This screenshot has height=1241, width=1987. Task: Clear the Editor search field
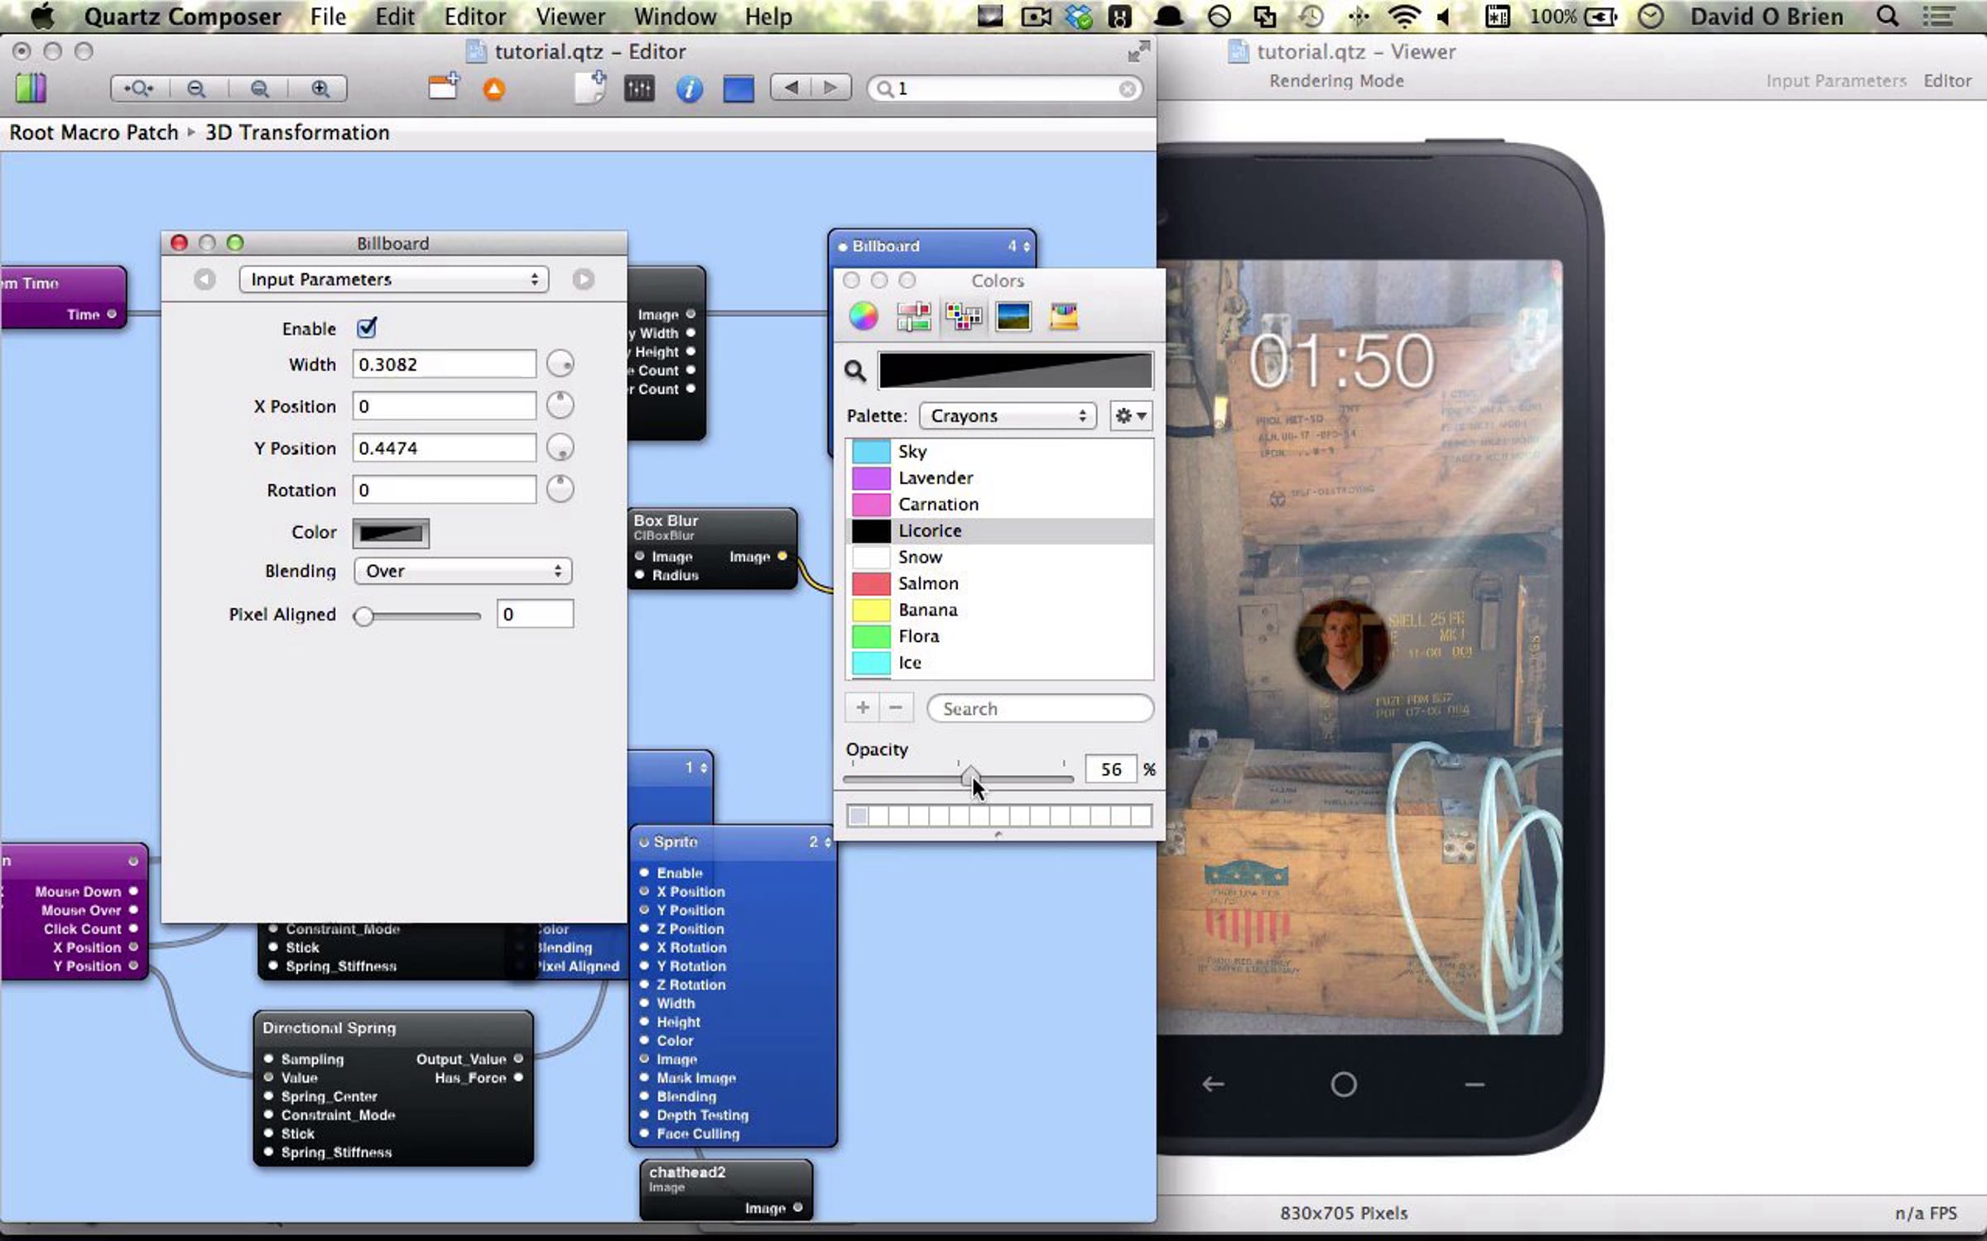1127,89
